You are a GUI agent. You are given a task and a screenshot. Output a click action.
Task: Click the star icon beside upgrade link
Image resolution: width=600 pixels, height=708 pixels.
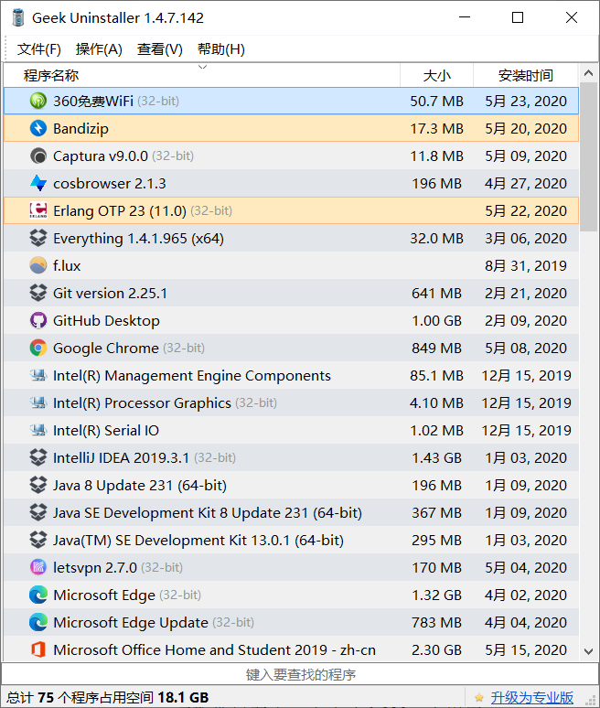click(x=479, y=698)
